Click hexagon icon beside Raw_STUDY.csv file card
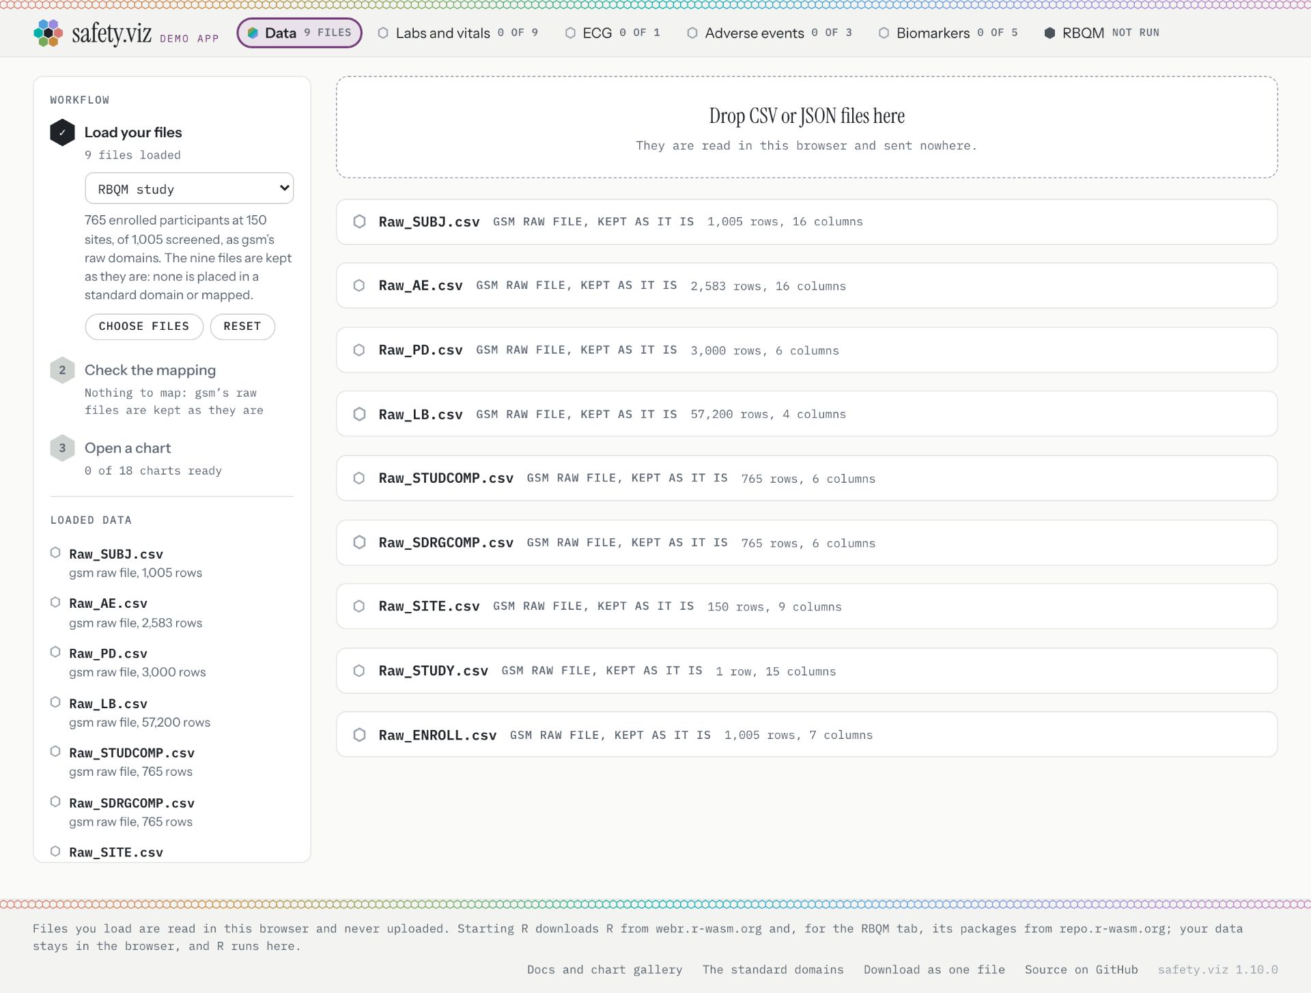Viewport: 1311px width, 993px height. pyautogui.click(x=359, y=671)
